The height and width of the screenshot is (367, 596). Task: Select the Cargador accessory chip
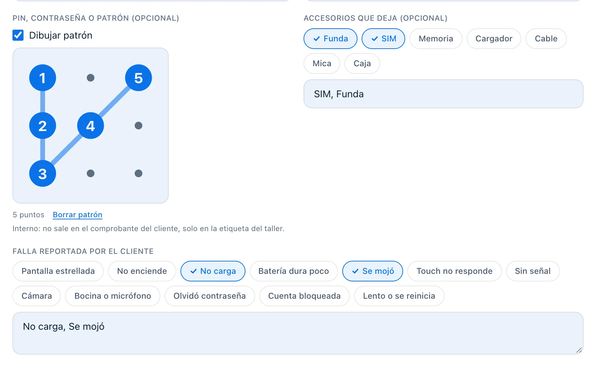point(494,39)
